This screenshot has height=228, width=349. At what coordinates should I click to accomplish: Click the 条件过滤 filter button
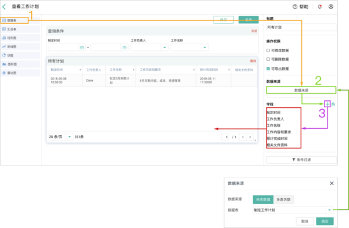[301, 160]
